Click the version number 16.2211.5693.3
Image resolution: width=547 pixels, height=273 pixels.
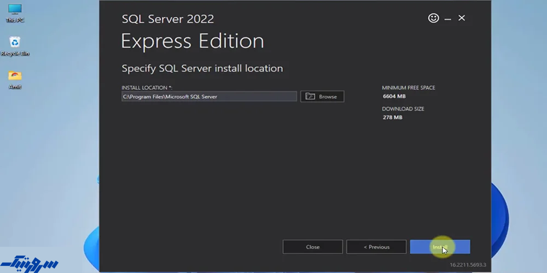coord(468,265)
